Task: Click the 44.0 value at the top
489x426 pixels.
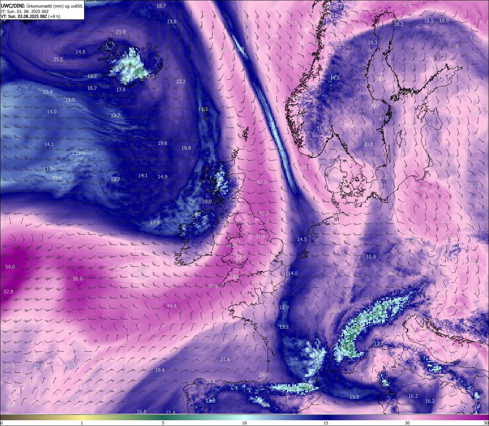Action: point(406,5)
